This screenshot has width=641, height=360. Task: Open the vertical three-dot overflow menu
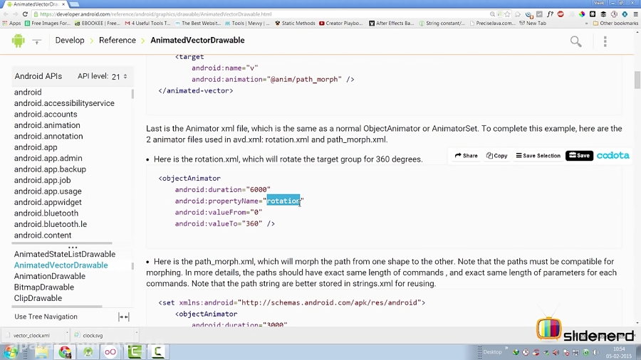coord(605,41)
